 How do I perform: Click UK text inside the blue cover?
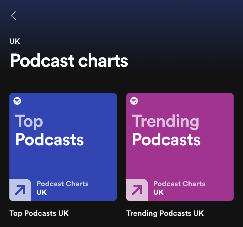pos(42,193)
